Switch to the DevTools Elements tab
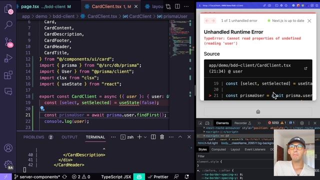The height and width of the screenshot is (180, 320). [x=222, y=123]
